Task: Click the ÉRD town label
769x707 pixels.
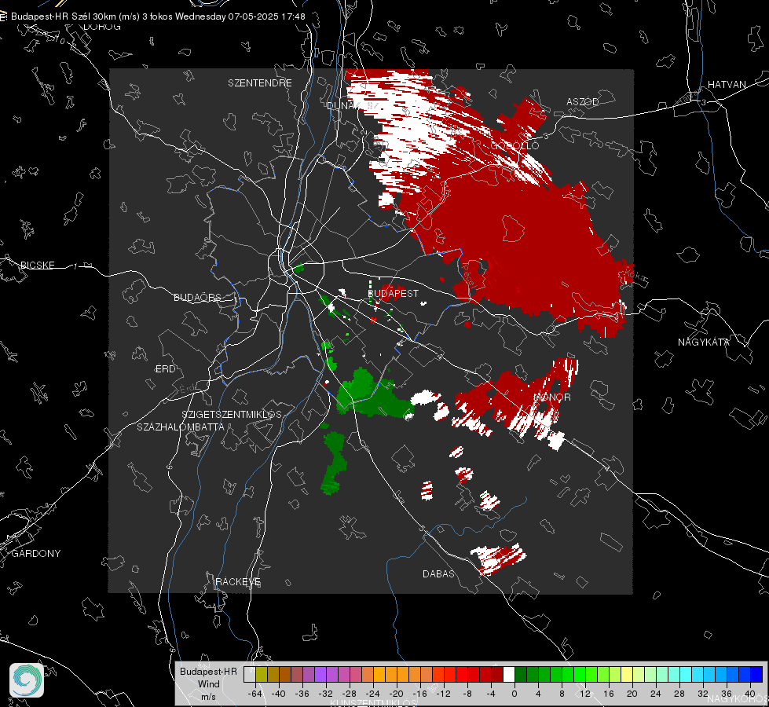Action: (x=165, y=368)
